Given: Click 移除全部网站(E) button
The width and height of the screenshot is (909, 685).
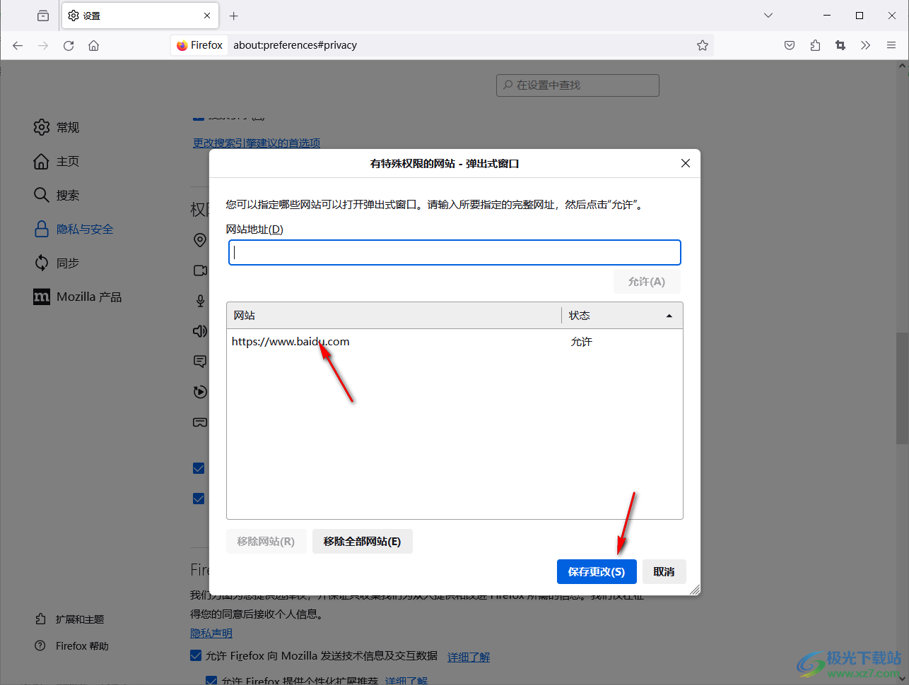Looking at the screenshot, I should 362,542.
